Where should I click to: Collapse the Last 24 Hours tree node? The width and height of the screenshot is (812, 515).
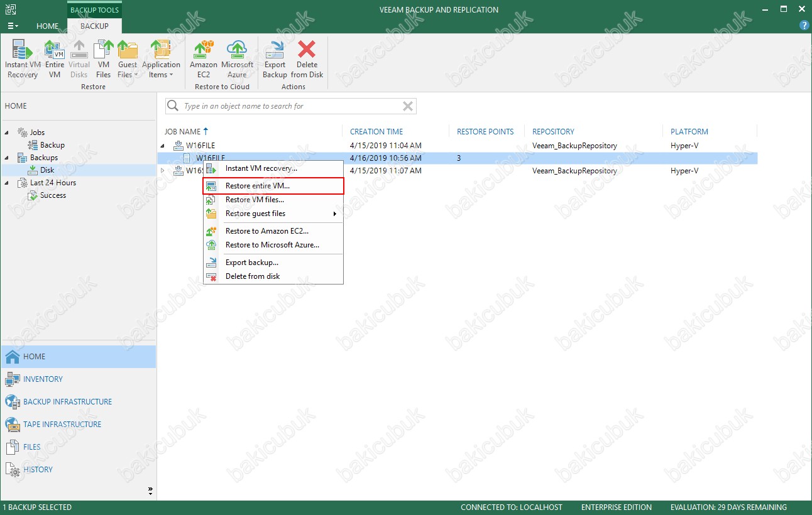coord(8,183)
